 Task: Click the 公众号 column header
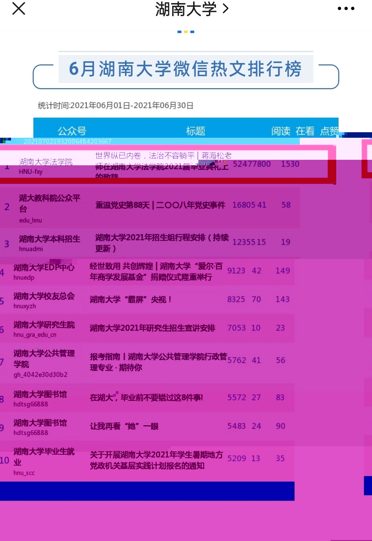click(72, 131)
